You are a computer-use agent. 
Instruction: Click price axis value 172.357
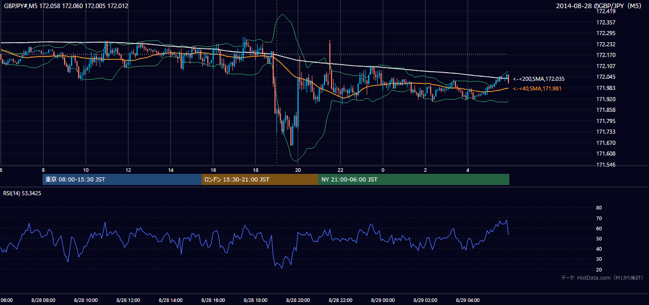coord(606,22)
